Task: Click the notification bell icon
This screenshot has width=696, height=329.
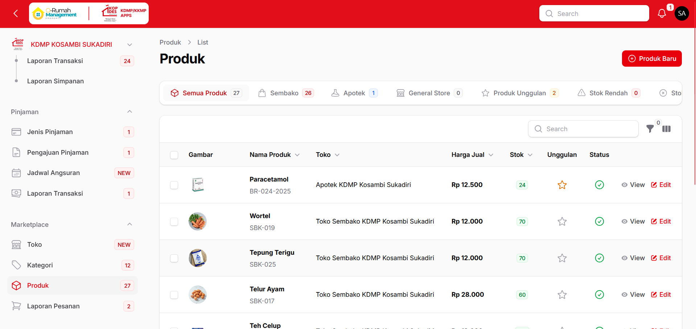Action: [x=662, y=14]
